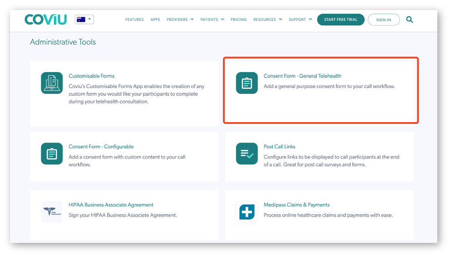Image resolution: width=451 pixels, height=257 pixels.
Task: Click description 'Add a consent form with custom content'
Action: (x=127, y=160)
